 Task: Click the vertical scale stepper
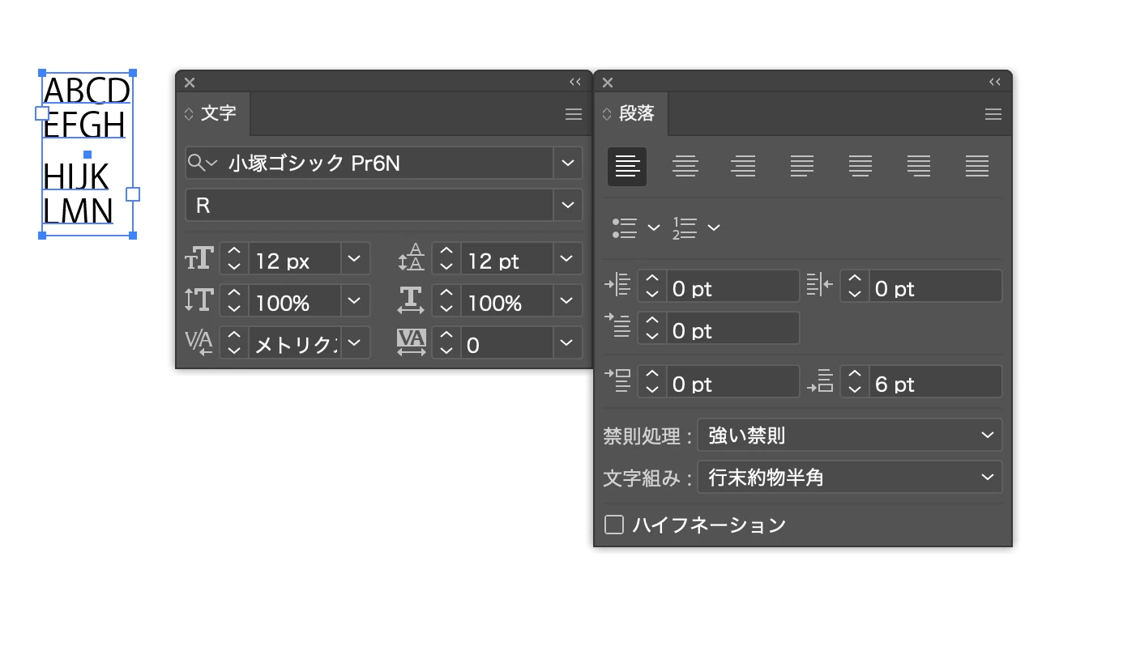click(234, 300)
